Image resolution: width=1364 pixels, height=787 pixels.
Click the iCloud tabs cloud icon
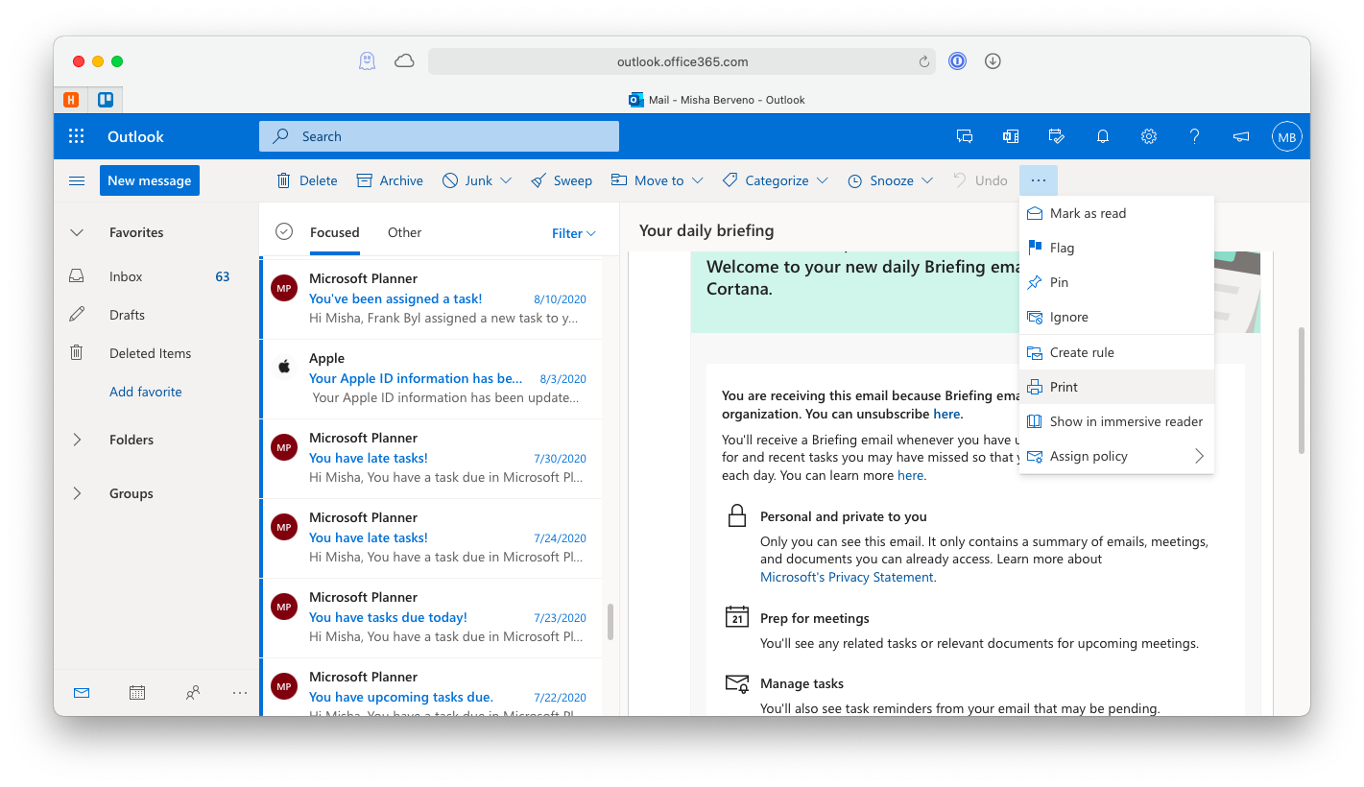point(405,61)
